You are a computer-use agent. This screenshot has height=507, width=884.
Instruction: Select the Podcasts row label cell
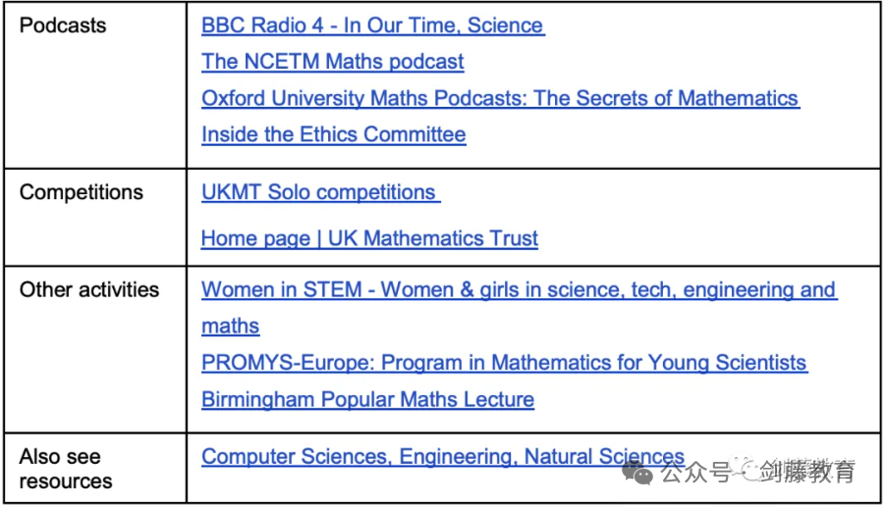(95, 85)
